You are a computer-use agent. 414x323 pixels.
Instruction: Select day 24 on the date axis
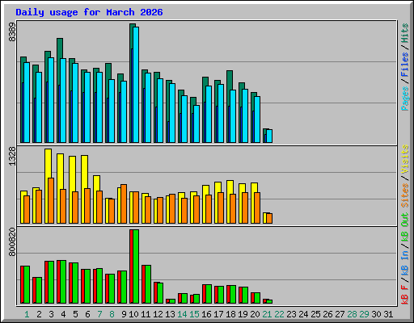(x=303, y=314)
